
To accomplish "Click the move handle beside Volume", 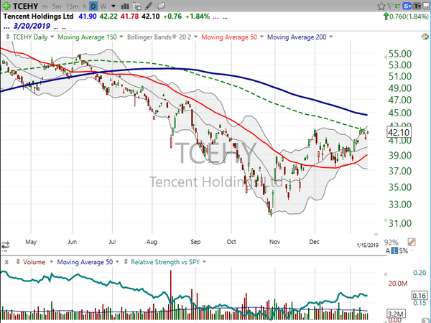I will (18, 262).
